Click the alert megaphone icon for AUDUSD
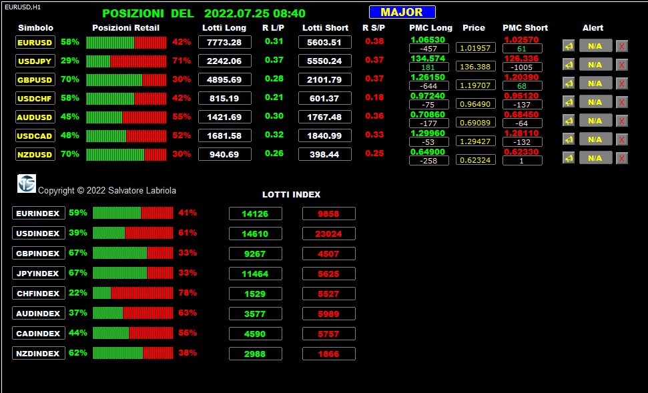The height and width of the screenshot is (393, 648). (569, 121)
